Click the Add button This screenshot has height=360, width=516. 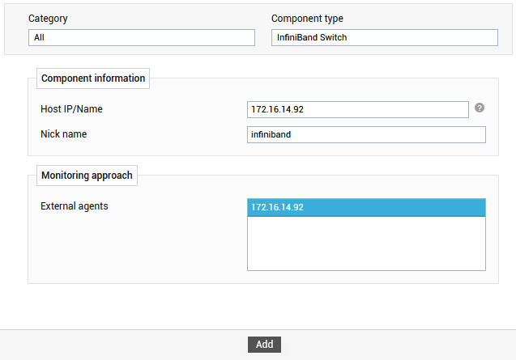click(264, 344)
